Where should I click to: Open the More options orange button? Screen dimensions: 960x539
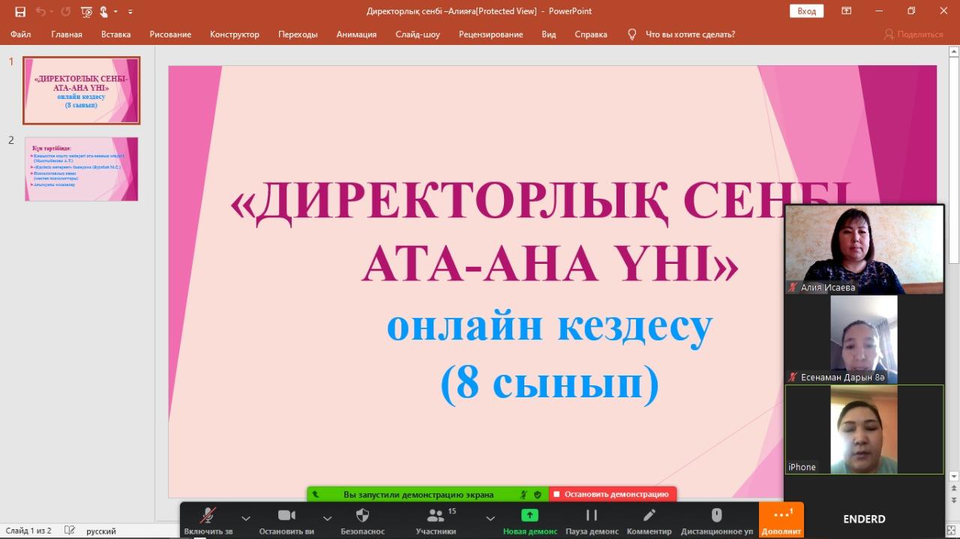coord(781,515)
